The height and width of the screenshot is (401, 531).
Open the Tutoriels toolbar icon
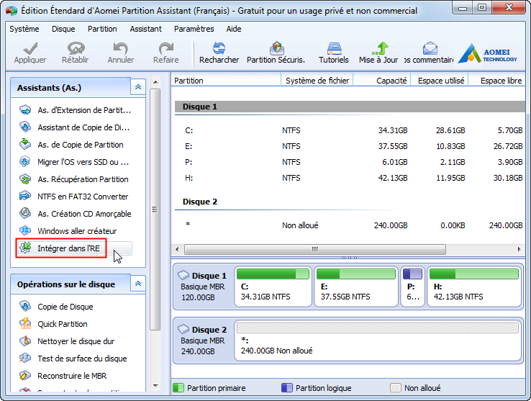[334, 48]
